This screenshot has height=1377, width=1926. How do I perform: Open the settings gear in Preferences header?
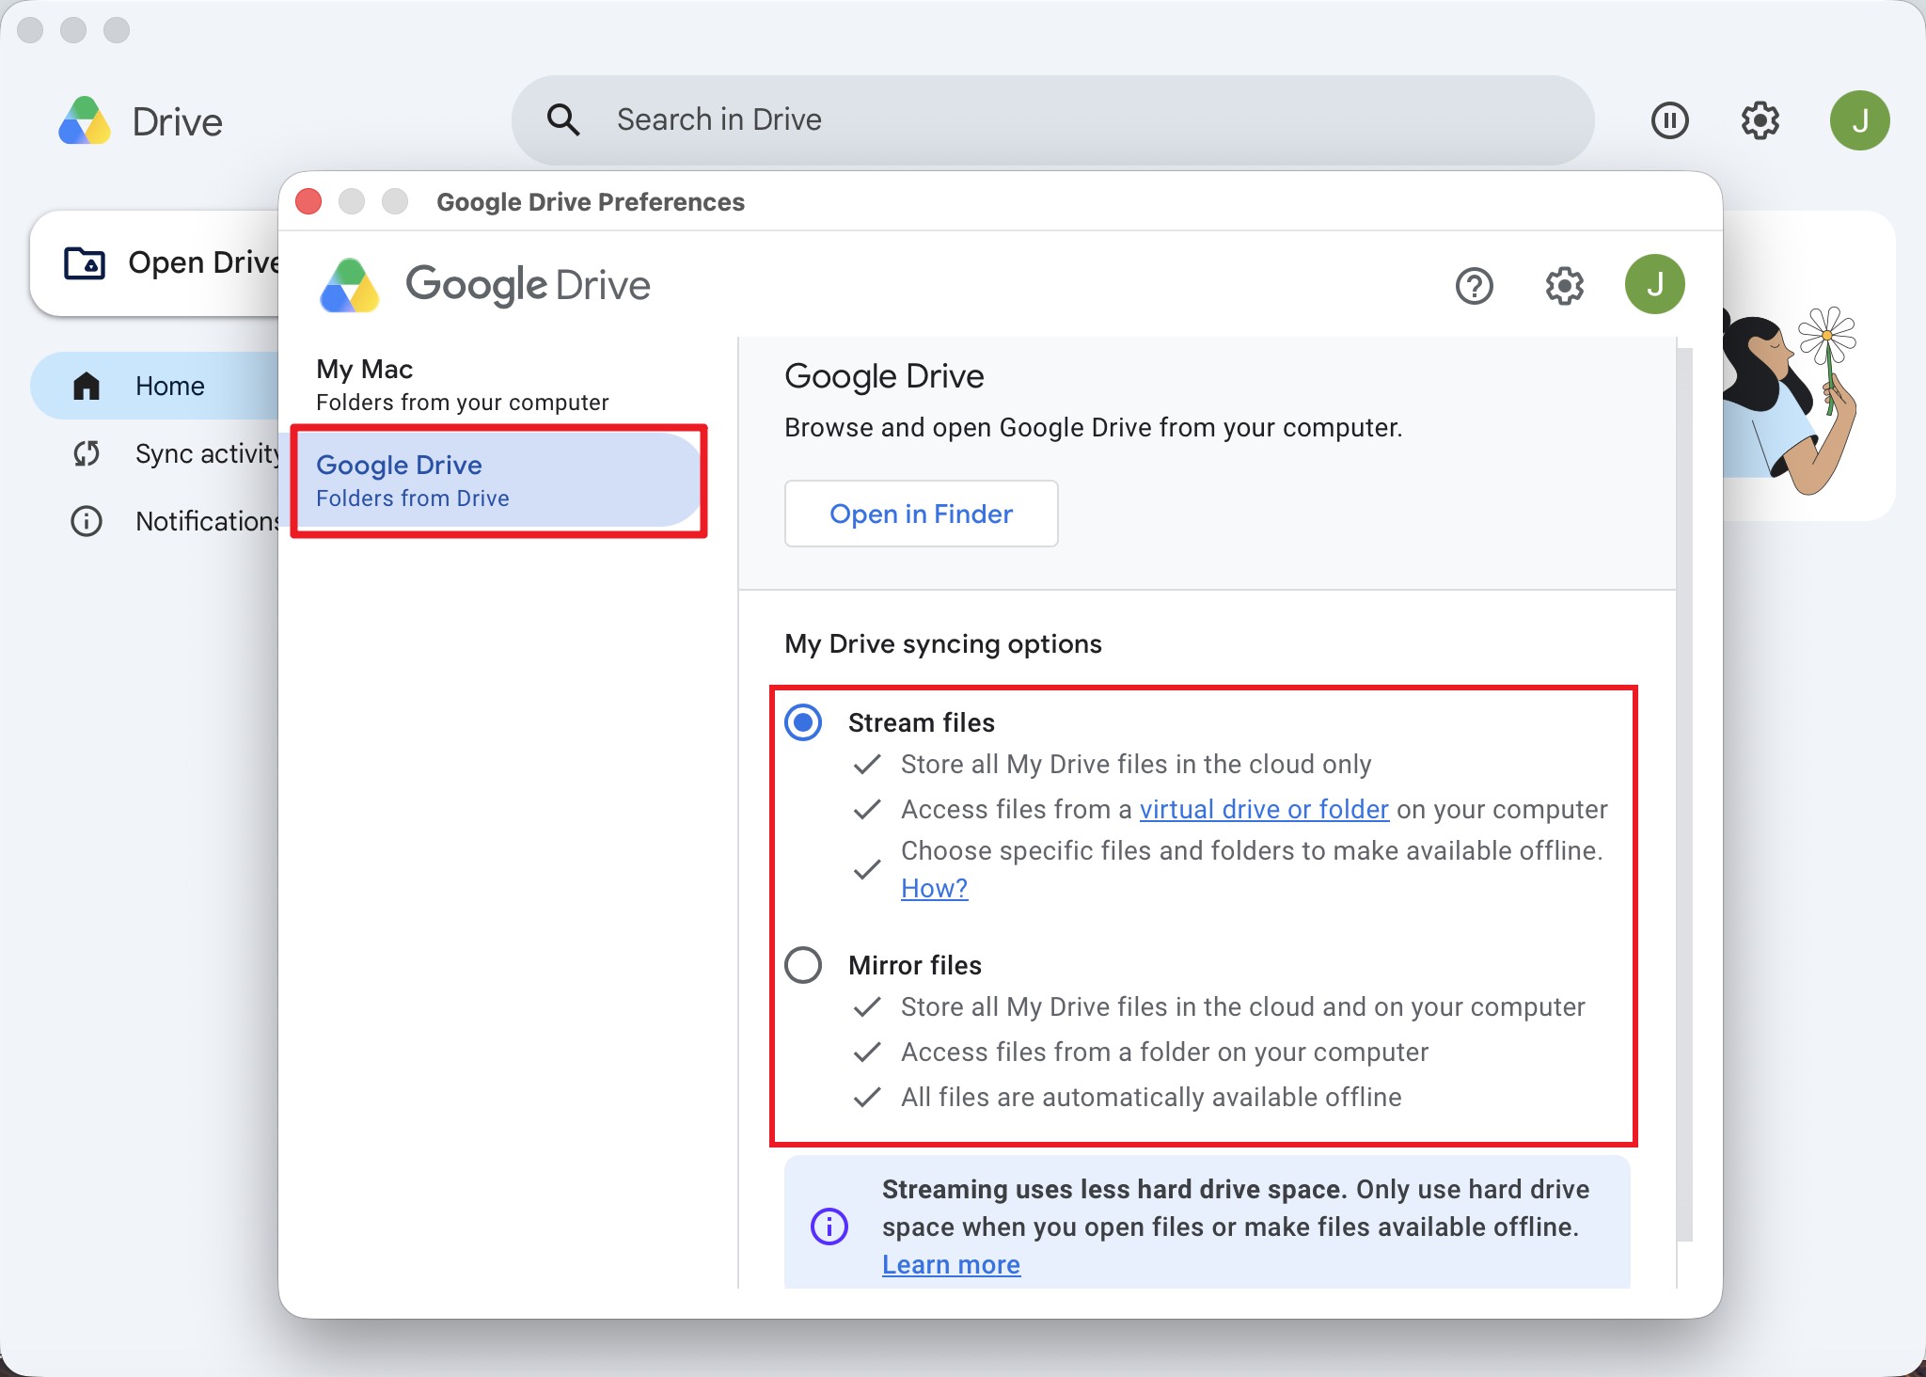click(x=1564, y=285)
